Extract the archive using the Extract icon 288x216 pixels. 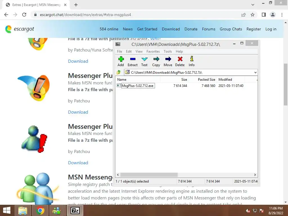coord(133,61)
